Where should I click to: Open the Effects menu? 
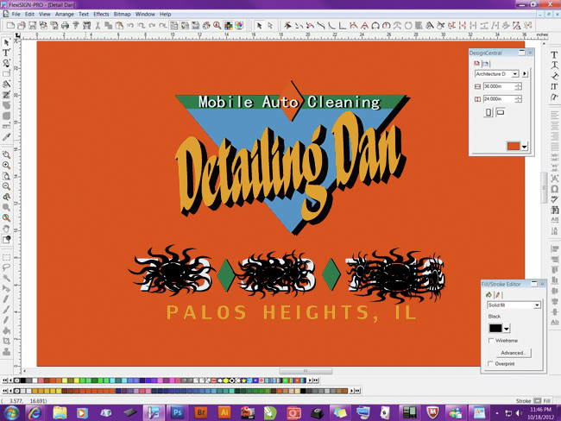click(x=101, y=15)
